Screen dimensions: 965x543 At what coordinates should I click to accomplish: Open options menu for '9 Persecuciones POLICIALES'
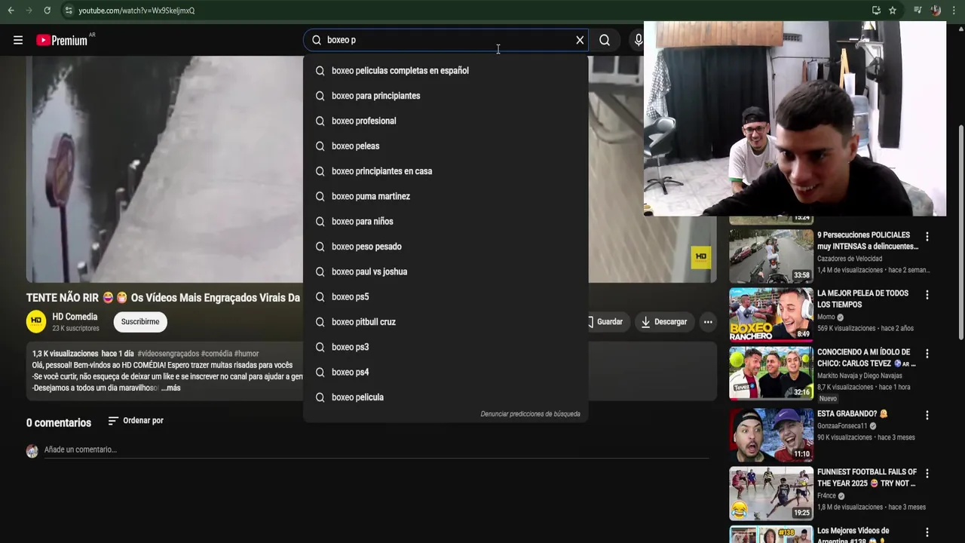pyautogui.click(x=927, y=237)
